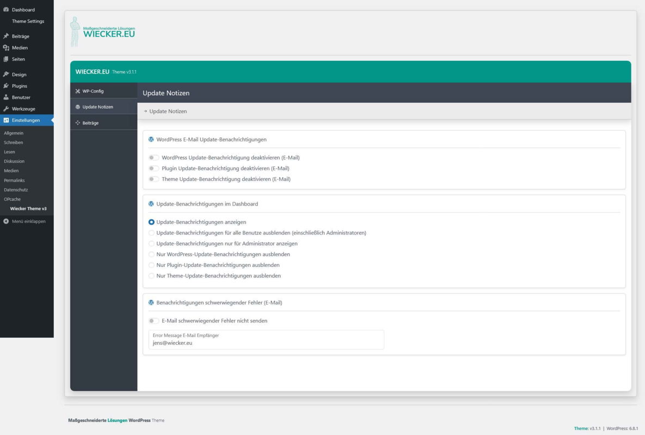
Task: Toggle WordPress Update-Benachrichtigung deaktivieren switch
Action: [x=153, y=158]
